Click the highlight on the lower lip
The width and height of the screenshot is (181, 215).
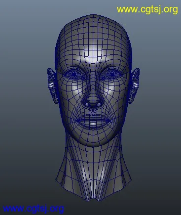coord(93,124)
